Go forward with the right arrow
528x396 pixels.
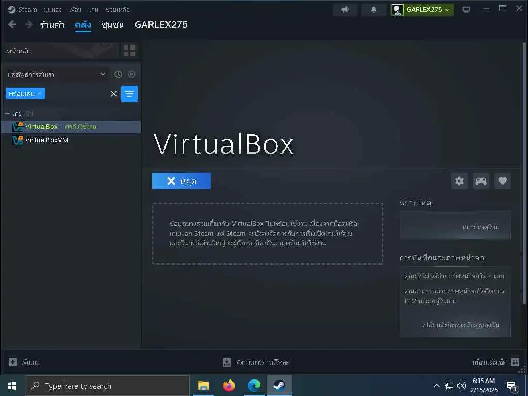tap(29, 24)
